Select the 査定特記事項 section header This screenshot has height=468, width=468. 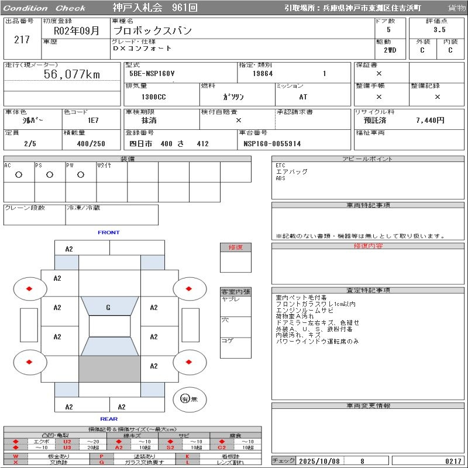pyautogui.click(x=368, y=290)
